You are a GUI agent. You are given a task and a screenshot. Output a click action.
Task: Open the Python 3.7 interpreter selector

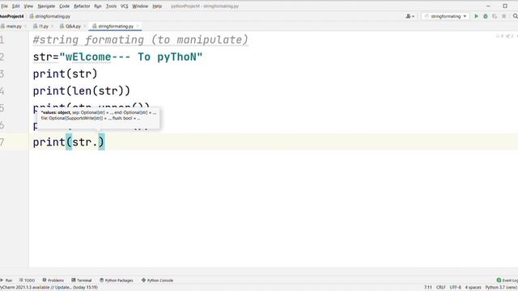coord(501,288)
